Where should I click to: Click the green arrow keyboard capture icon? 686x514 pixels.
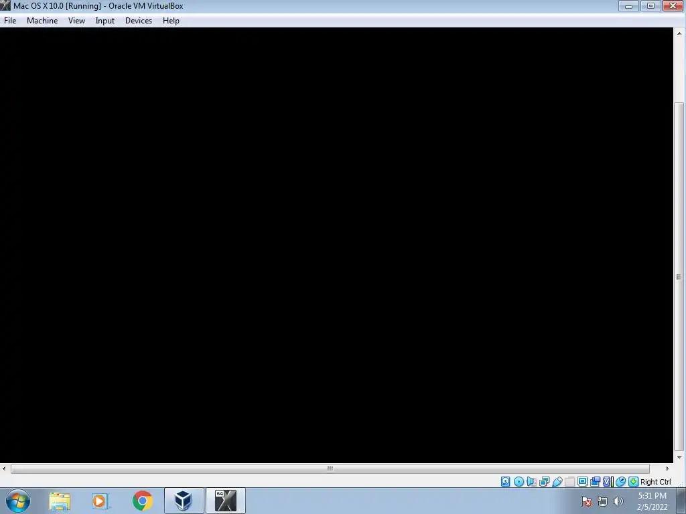click(x=633, y=482)
